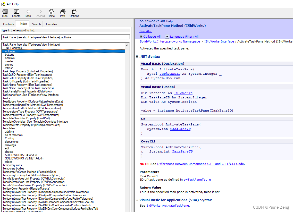Click TaskPaneID link in the C++/CLI syntax
Screen dimensions: 293x212
point(182,151)
